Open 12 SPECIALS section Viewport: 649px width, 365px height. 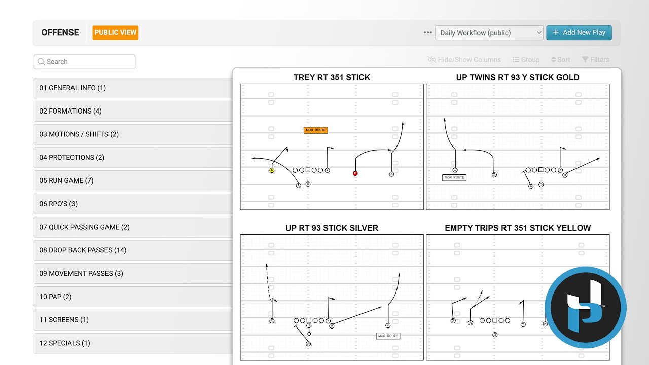click(x=133, y=343)
